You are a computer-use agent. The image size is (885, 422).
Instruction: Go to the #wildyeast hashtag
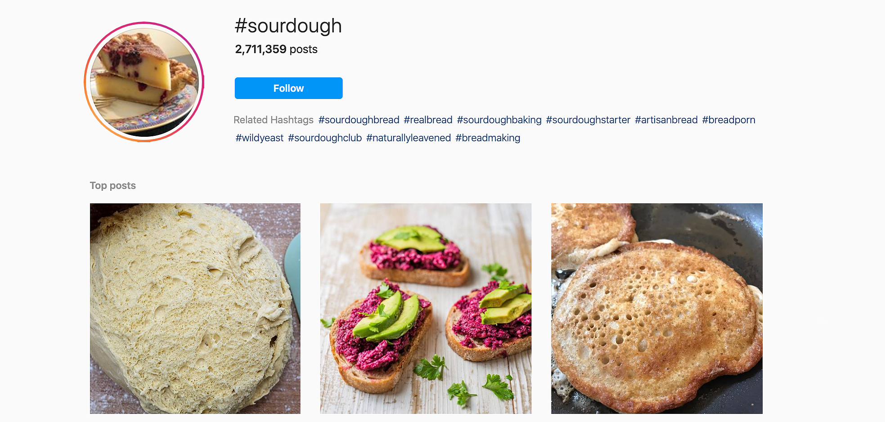pyautogui.click(x=260, y=138)
